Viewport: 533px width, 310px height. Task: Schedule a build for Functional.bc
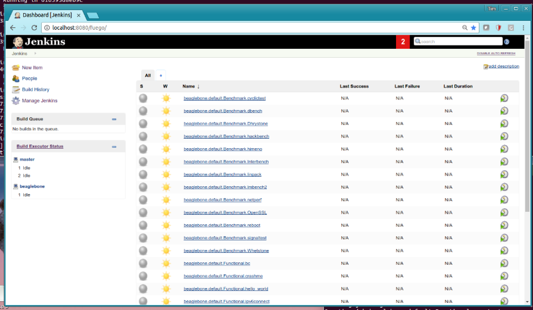tap(504, 263)
